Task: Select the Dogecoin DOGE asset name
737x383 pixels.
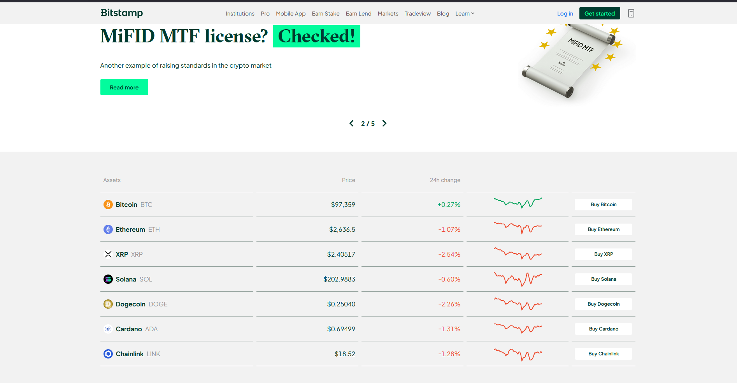Action: pyautogui.click(x=142, y=304)
